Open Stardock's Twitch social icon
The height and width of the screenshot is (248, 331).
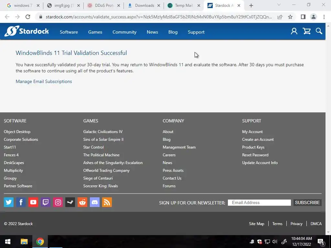[46, 202]
